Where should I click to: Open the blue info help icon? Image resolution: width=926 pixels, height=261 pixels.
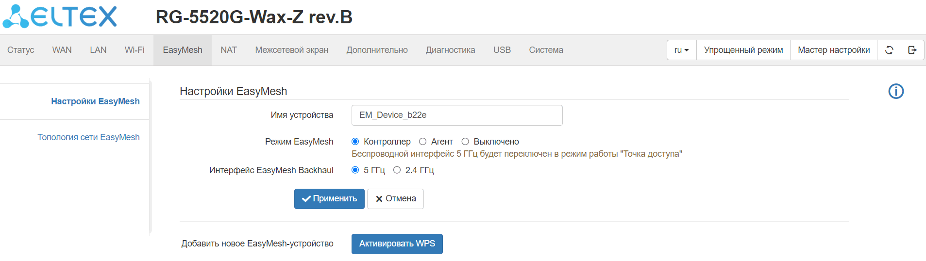point(896,91)
